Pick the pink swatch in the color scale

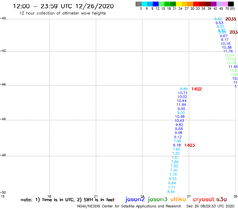pyautogui.click(x=225, y=4)
